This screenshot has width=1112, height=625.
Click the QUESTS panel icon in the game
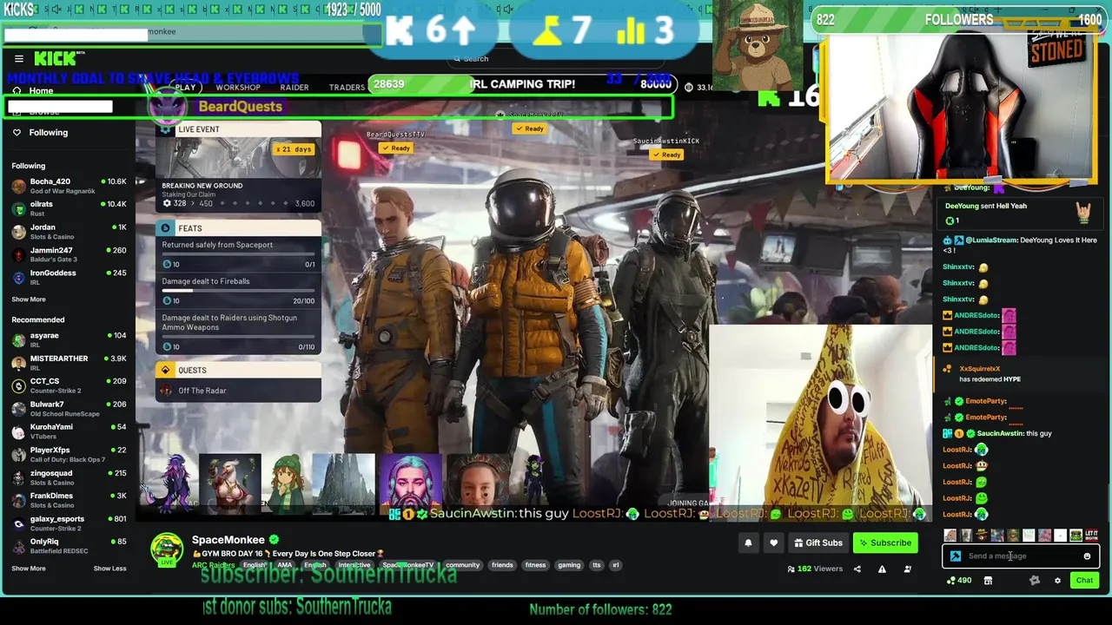pos(165,370)
